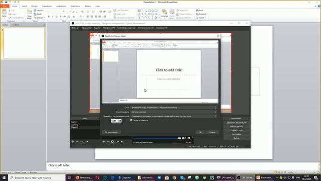Click Отмена in the capture properties dialog
321x181 pixels.
click(212, 132)
